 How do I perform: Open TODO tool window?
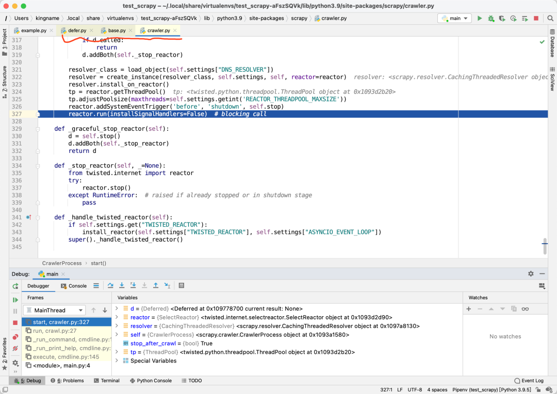coord(192,381)
